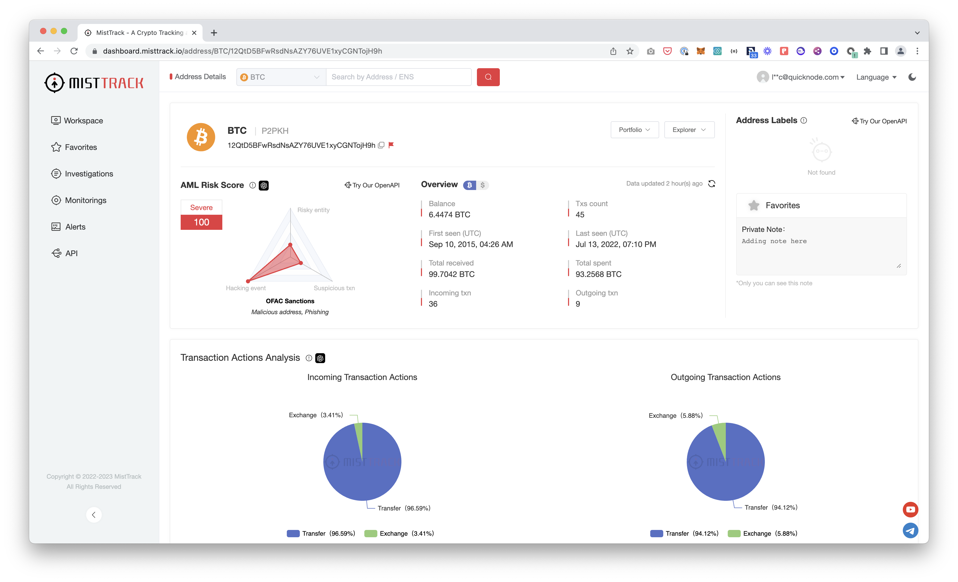Open the browser extensions puzzle icon
Image resolution: width=958 pixels, height=582 pixels.
(867, 51)
